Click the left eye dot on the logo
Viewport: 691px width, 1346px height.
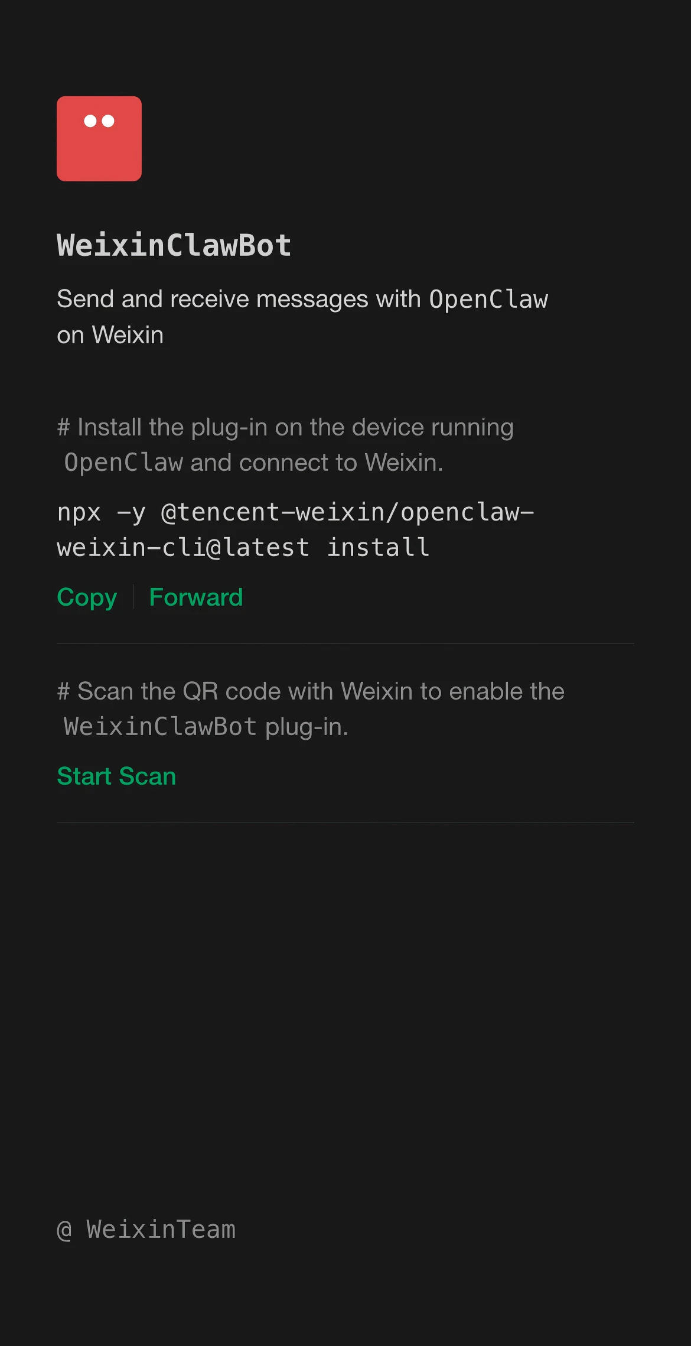click(90, 121)
